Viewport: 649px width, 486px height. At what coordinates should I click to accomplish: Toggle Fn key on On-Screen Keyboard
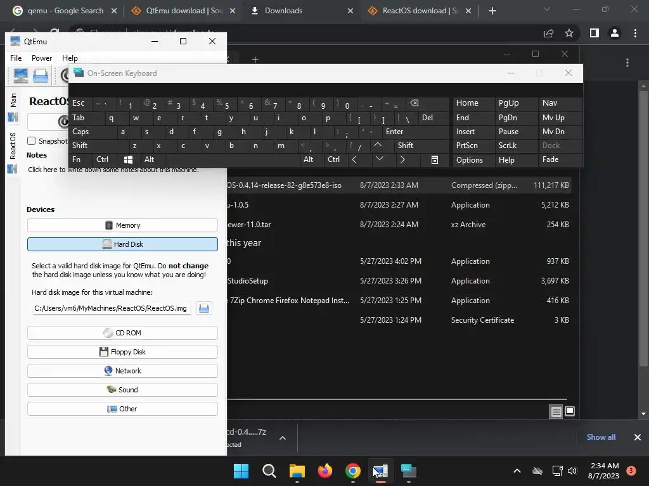coord(81,159)
